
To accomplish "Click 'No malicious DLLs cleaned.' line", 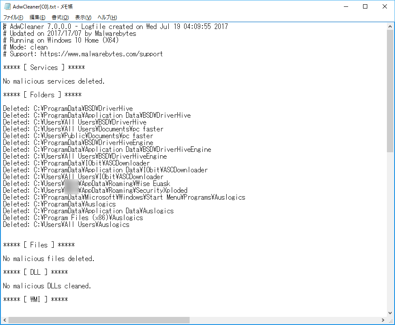I will tap(47, 286).
